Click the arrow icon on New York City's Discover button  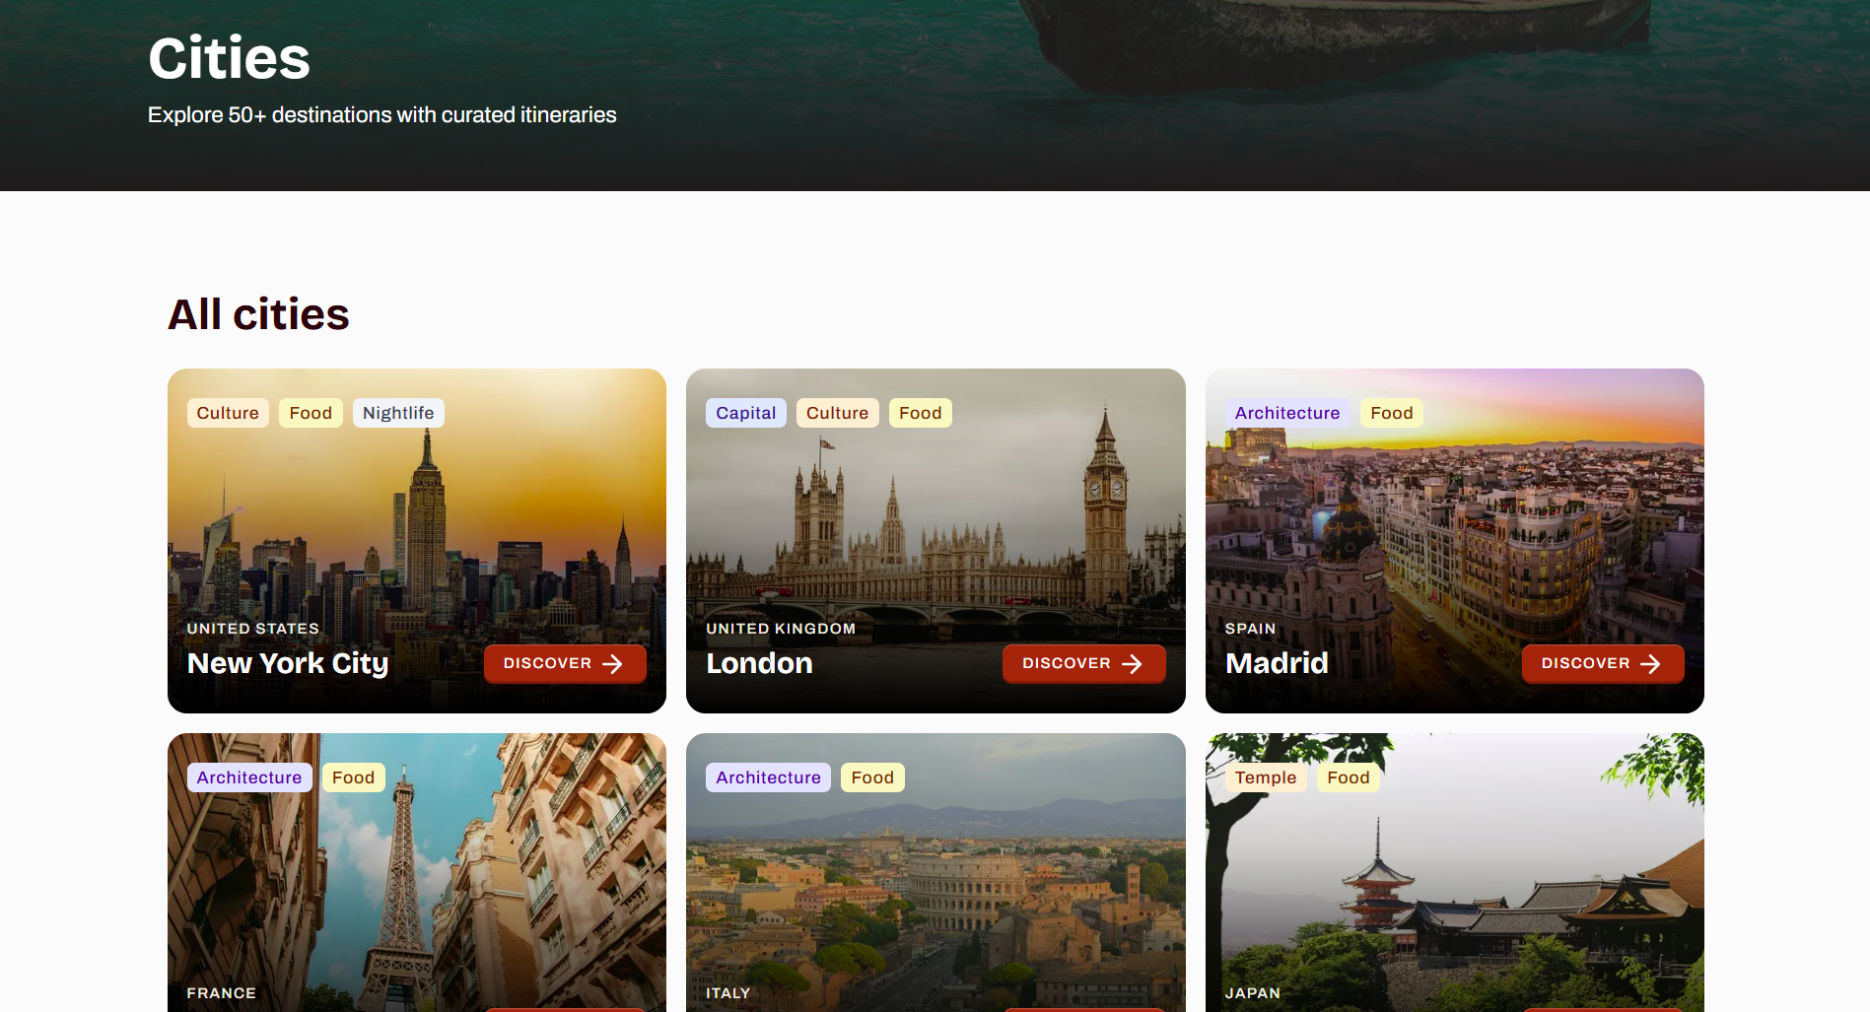point(612,664)
